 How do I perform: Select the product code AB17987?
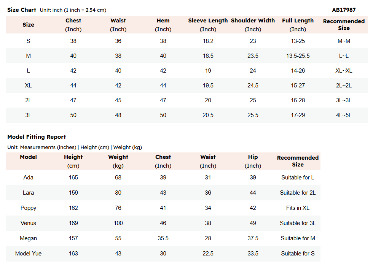344,10
